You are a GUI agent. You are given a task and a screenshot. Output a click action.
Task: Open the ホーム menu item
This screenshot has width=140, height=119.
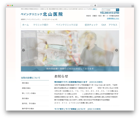25,25
